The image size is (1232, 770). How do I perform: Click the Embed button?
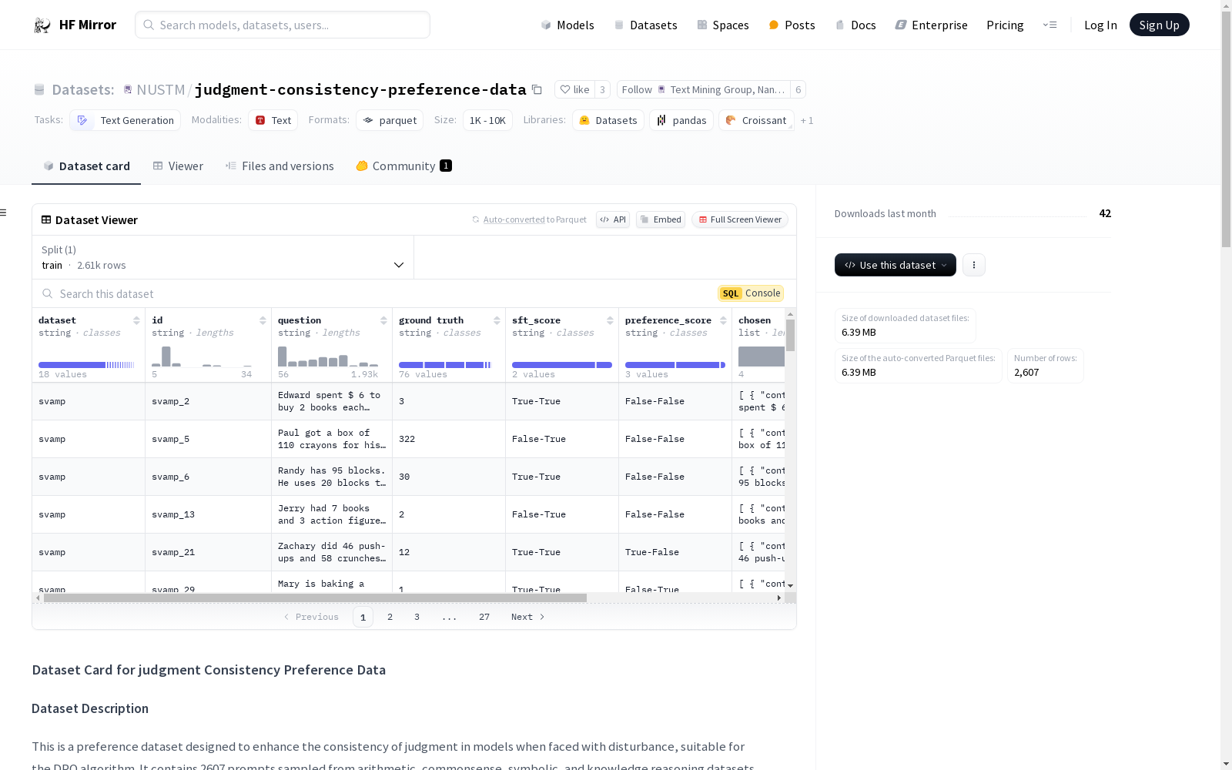[661, 219]
